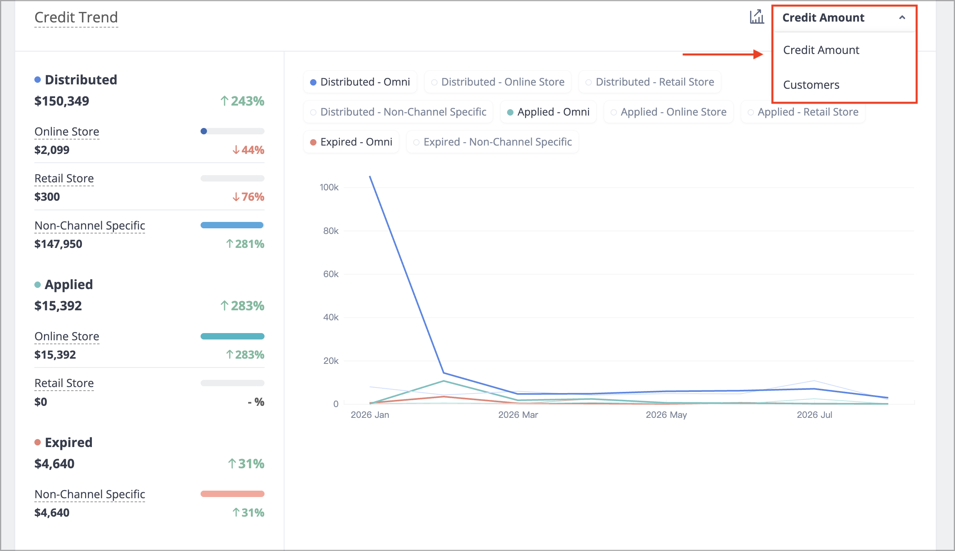
Task: Click Applied Online Store progress bar
Action: 232,336
